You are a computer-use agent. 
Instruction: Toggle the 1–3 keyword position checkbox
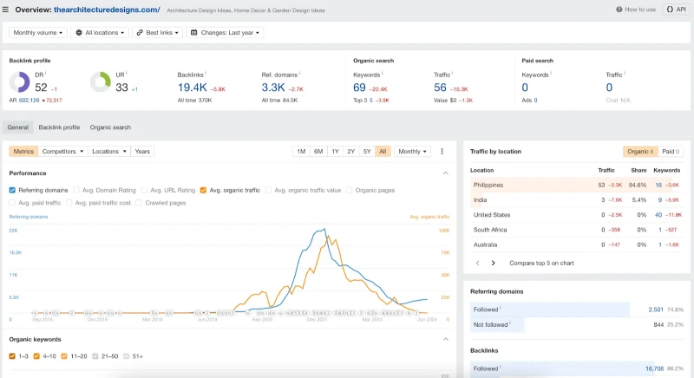tap(12, 356)
